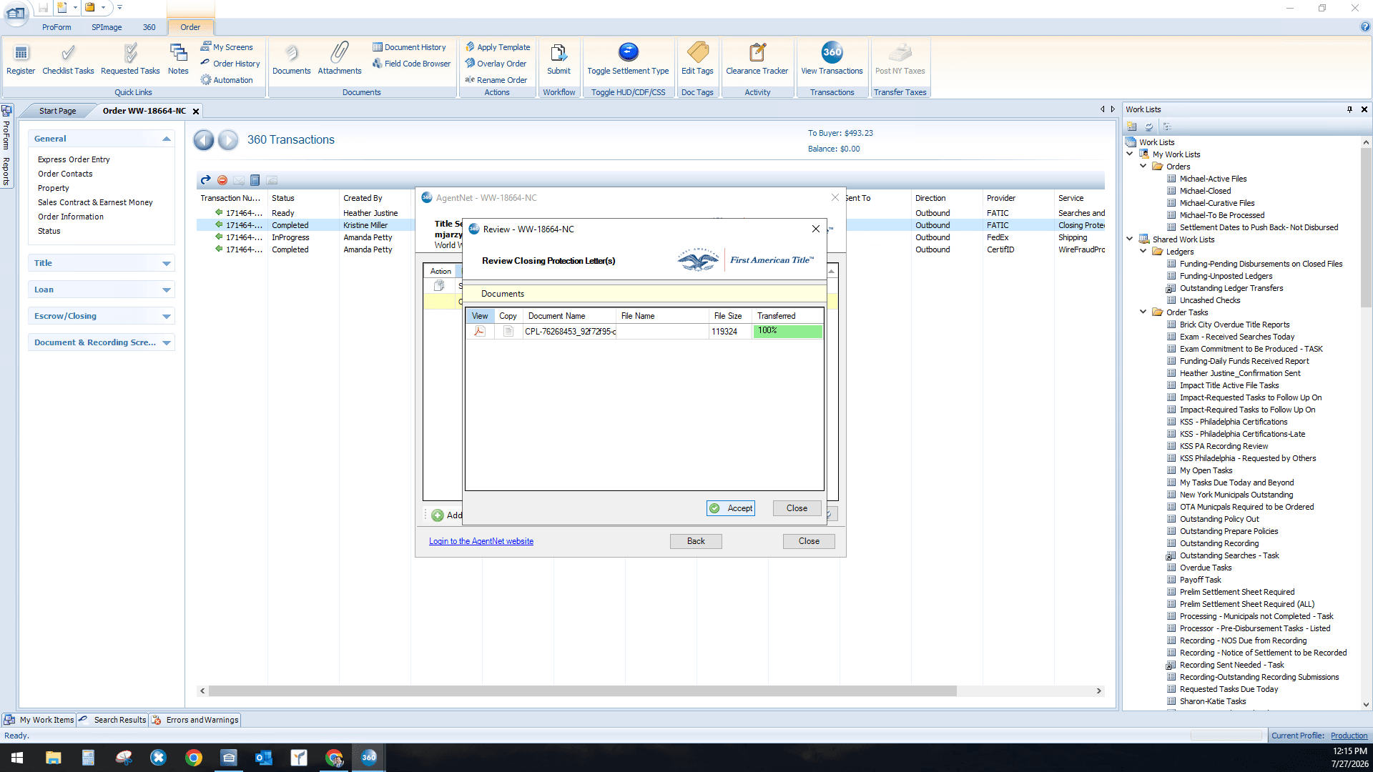Copy the CPL document icon
Image resolution: width=1373 pixels, height=772 pixels.
tap(508, 331)
